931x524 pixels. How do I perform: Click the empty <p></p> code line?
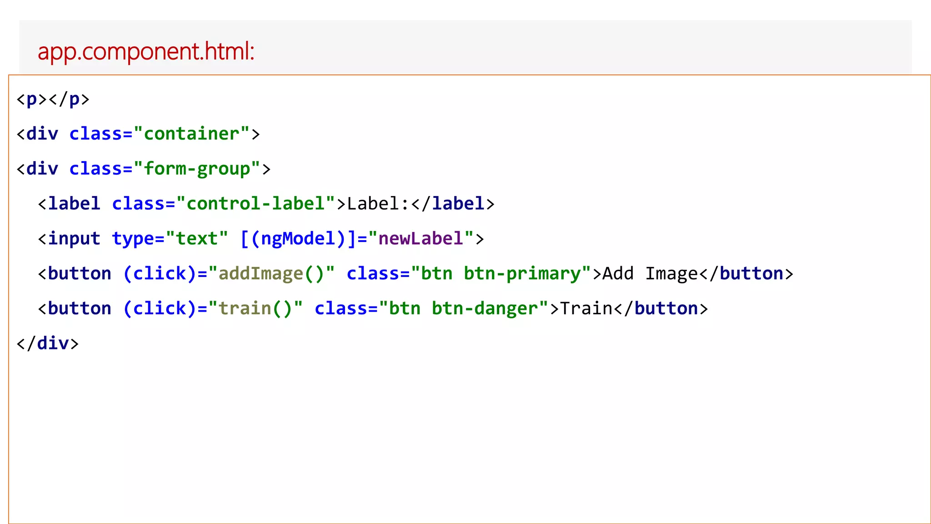[x=53, y=99]
